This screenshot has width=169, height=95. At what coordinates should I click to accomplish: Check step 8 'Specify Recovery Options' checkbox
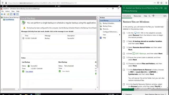(124, 84)
